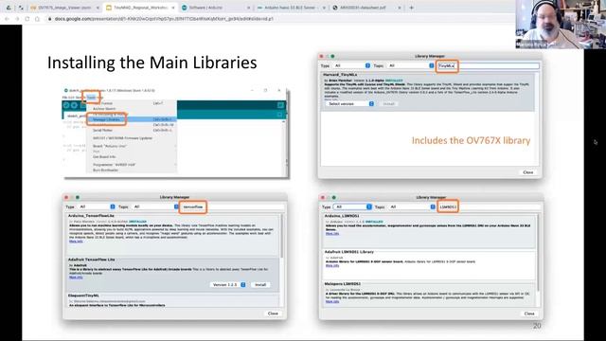Select the Adafruit LSM9DS1 Library entry

[x=429, y=264]
